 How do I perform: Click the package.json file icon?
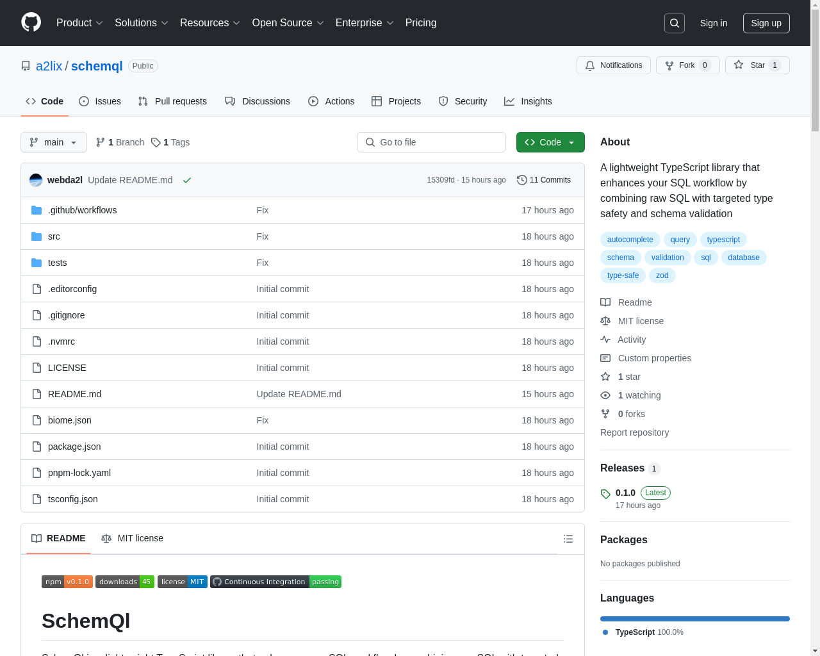click(37, 447)
